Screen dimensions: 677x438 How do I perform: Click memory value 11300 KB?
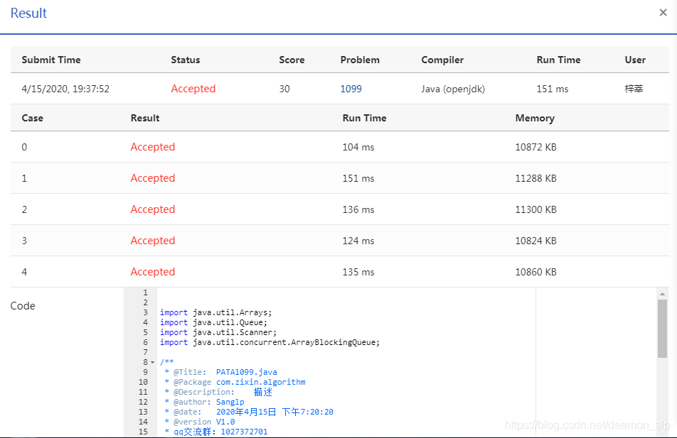pos(535,209)
